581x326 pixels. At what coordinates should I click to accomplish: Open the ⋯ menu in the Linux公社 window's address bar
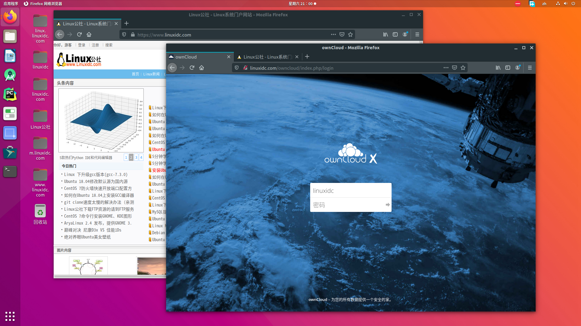[333, 34]
